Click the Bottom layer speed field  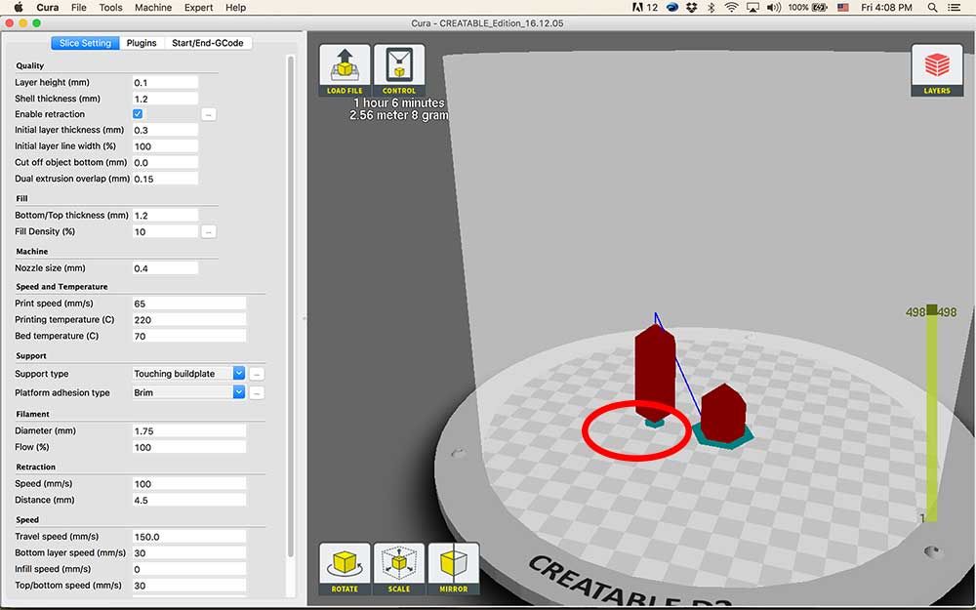[189, 552]
